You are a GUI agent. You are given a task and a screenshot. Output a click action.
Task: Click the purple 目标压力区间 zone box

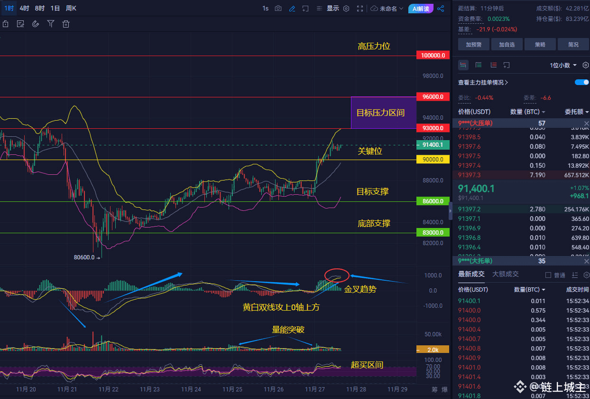point(383,113)
